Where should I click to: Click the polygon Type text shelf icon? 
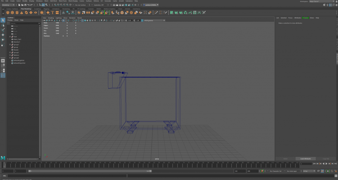tap(52, 13)
